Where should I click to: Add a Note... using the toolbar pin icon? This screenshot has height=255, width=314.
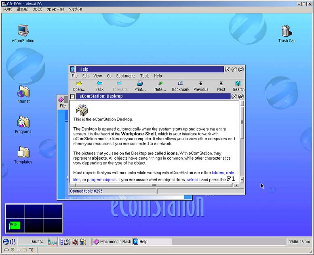[160, 86]
